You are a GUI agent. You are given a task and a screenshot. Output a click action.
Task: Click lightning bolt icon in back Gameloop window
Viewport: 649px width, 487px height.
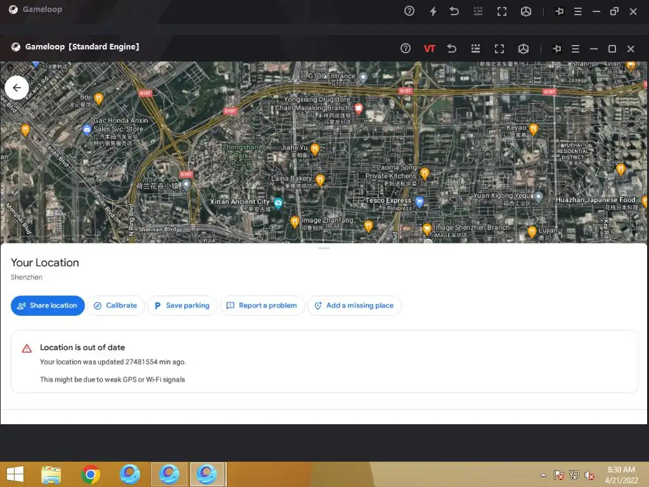tap(433, 11)
